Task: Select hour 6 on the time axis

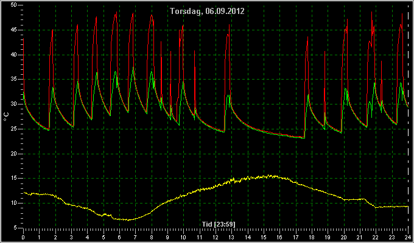Action: tap(119, 237)
